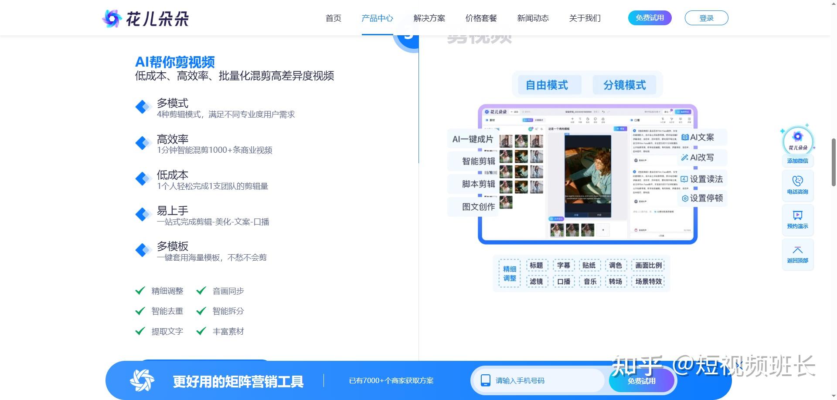This screenshot has width=837, height=400.
Task: Click the 4种剪辑模式 description text
Action: (226, 114)
